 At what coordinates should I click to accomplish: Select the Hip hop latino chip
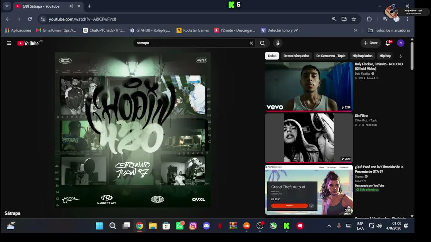click(362, 56)
